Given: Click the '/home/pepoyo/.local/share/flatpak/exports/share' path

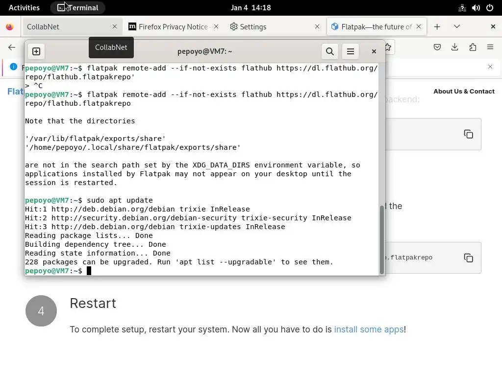Looking at the screenshot, I should [133, 148].
